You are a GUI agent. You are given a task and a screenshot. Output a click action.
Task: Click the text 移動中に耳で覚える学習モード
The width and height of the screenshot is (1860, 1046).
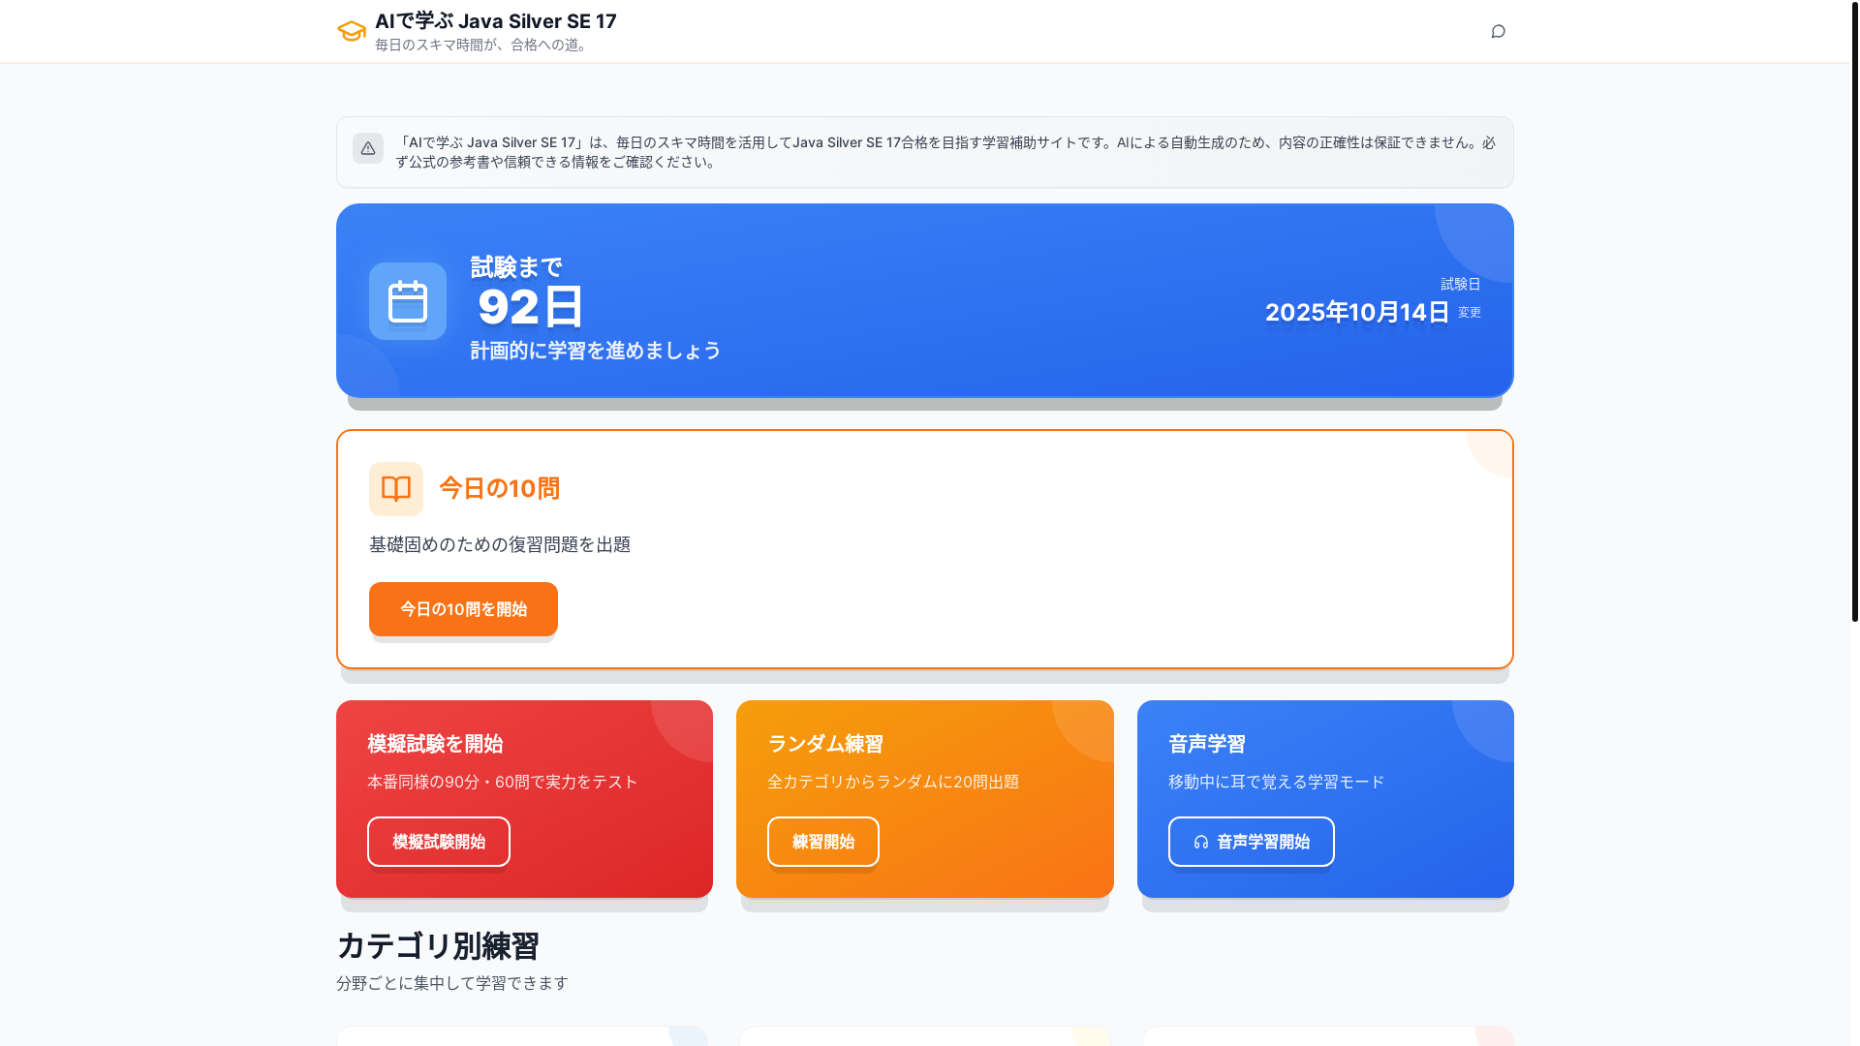1277,782
